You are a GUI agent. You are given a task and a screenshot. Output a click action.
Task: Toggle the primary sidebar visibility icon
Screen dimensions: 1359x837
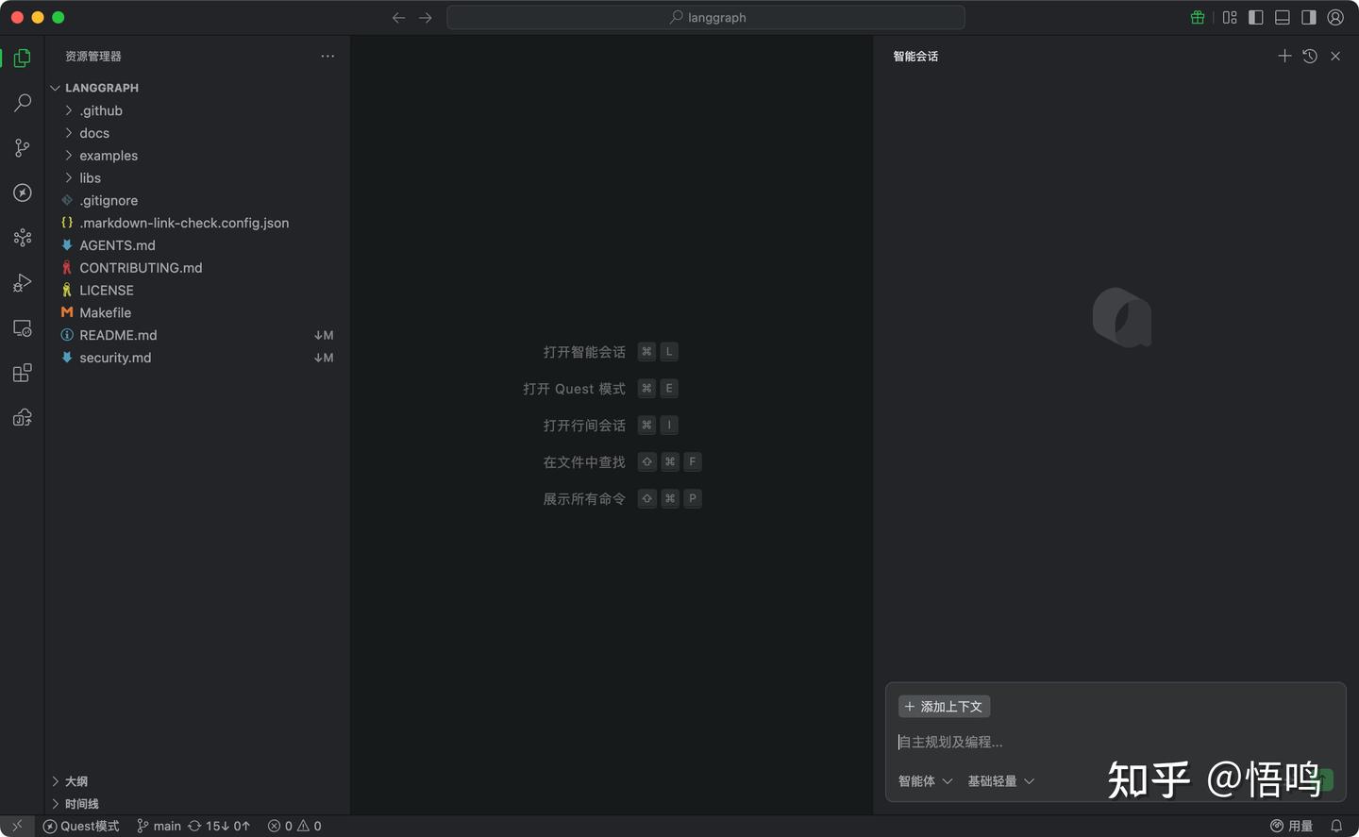click(1255, 17)
